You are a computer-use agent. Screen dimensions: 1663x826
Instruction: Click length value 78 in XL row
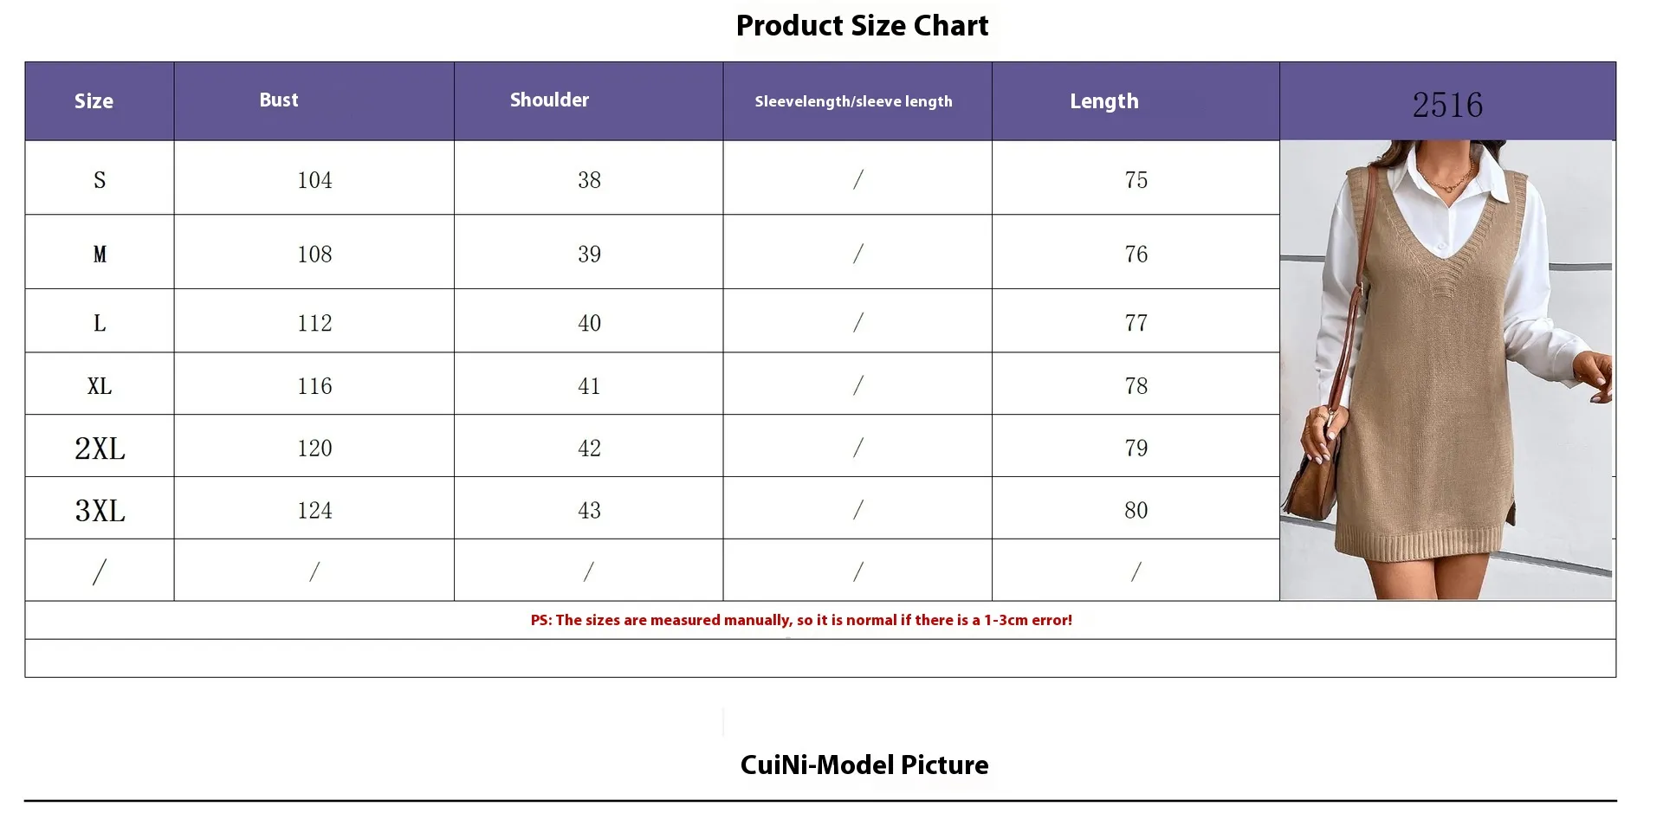click(x=1136, y=386)
